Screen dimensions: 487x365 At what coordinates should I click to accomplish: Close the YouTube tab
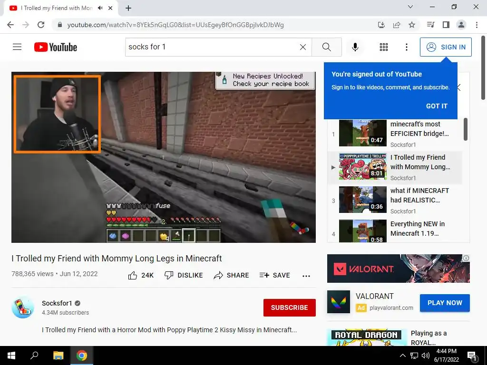coord(110,8)
